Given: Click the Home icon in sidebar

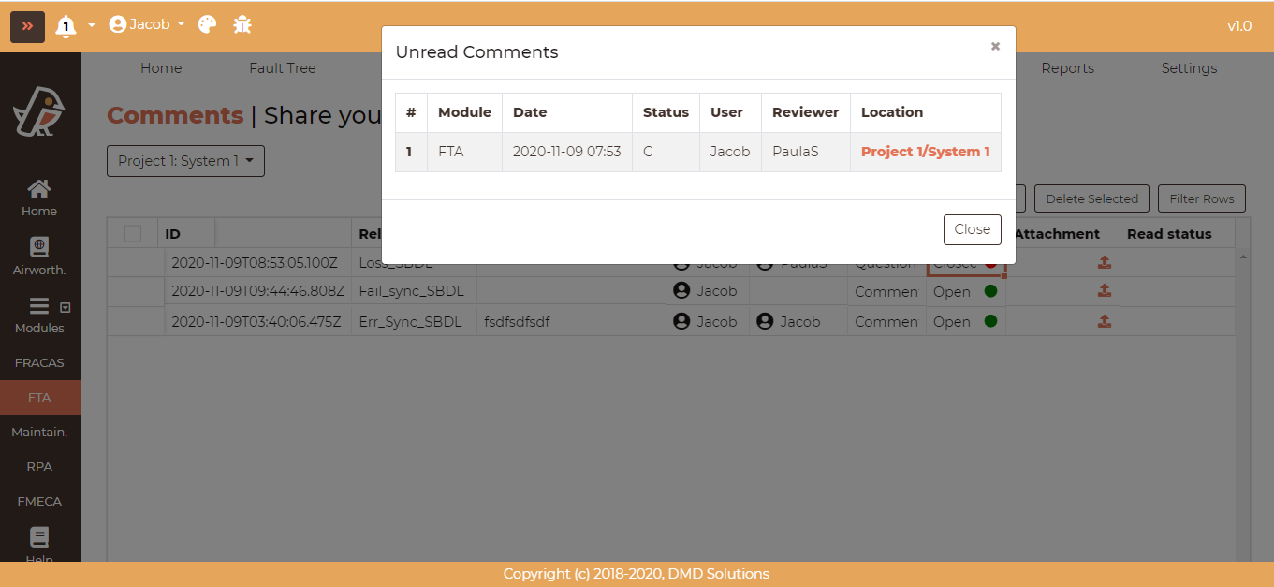Looking at the screenshot, I should pos(39,198).
